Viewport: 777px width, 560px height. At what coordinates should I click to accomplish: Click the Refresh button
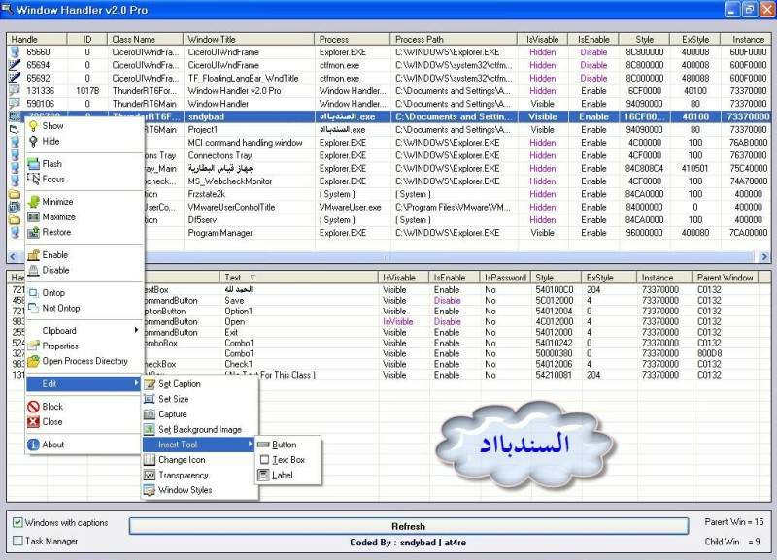pos(408,526)
